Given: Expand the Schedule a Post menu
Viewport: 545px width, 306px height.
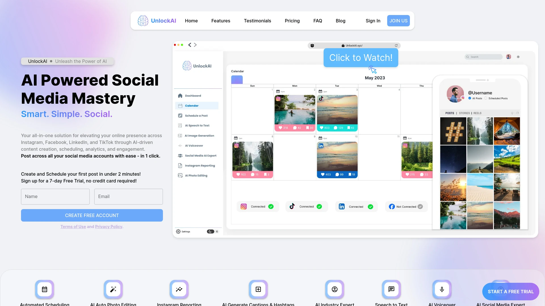Looking at the screenshot, I should 196,115.
